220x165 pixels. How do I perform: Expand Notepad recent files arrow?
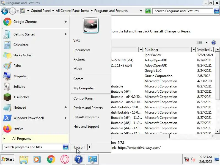[x=66, y=108]
